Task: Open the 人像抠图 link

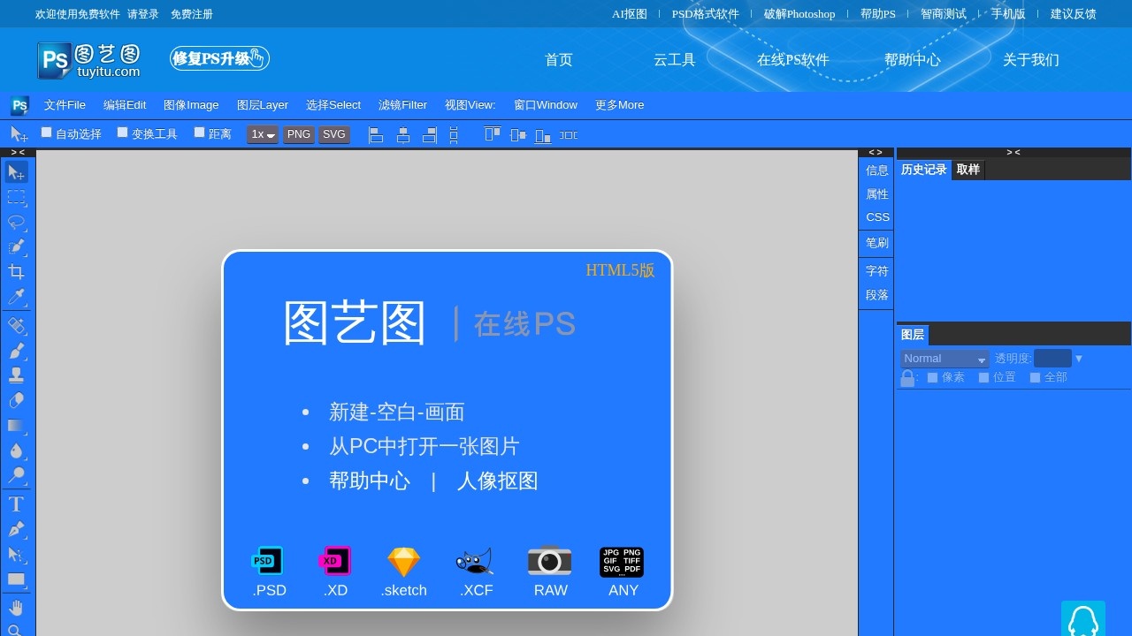Action: (x=497, y=481)
